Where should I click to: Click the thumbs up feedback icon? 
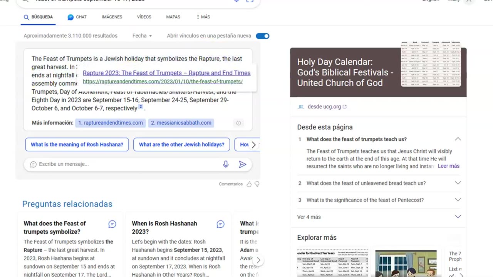pyautogui.click(x=249, y=184)
